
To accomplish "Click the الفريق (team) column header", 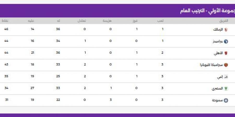I will tap(224, 21).
